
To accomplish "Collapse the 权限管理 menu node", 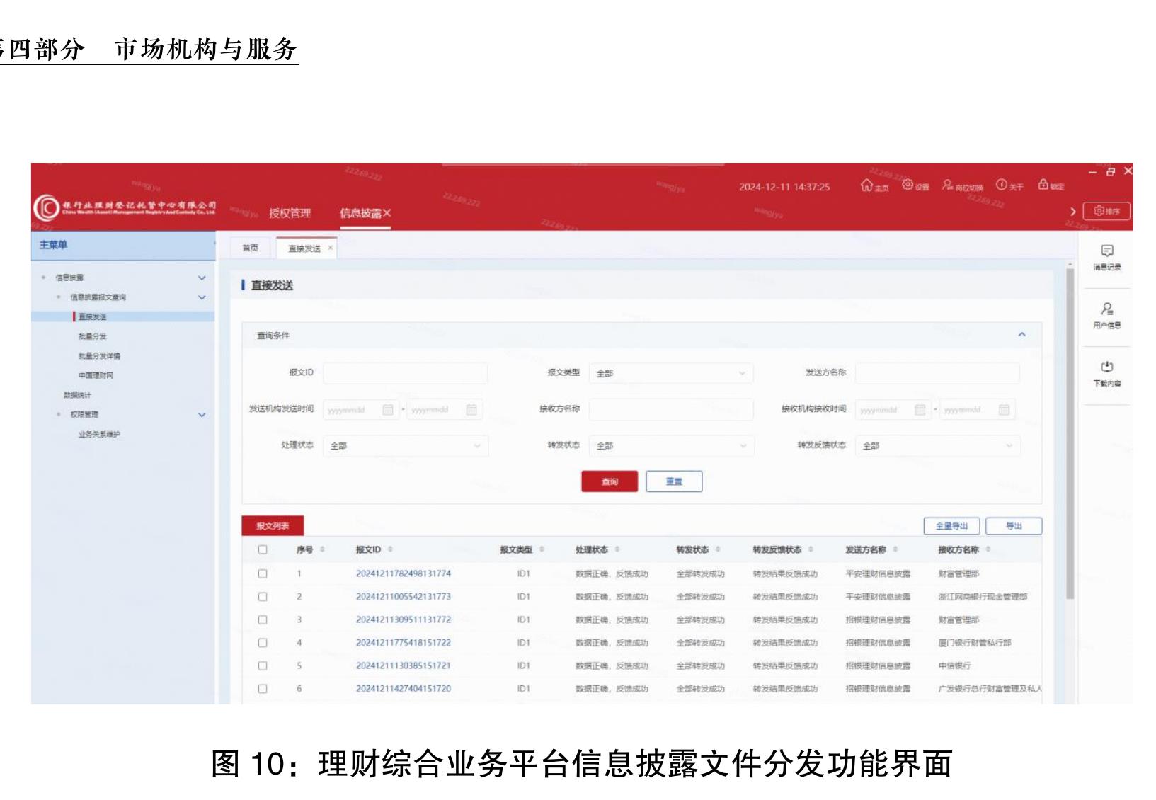I will [202, 415].
